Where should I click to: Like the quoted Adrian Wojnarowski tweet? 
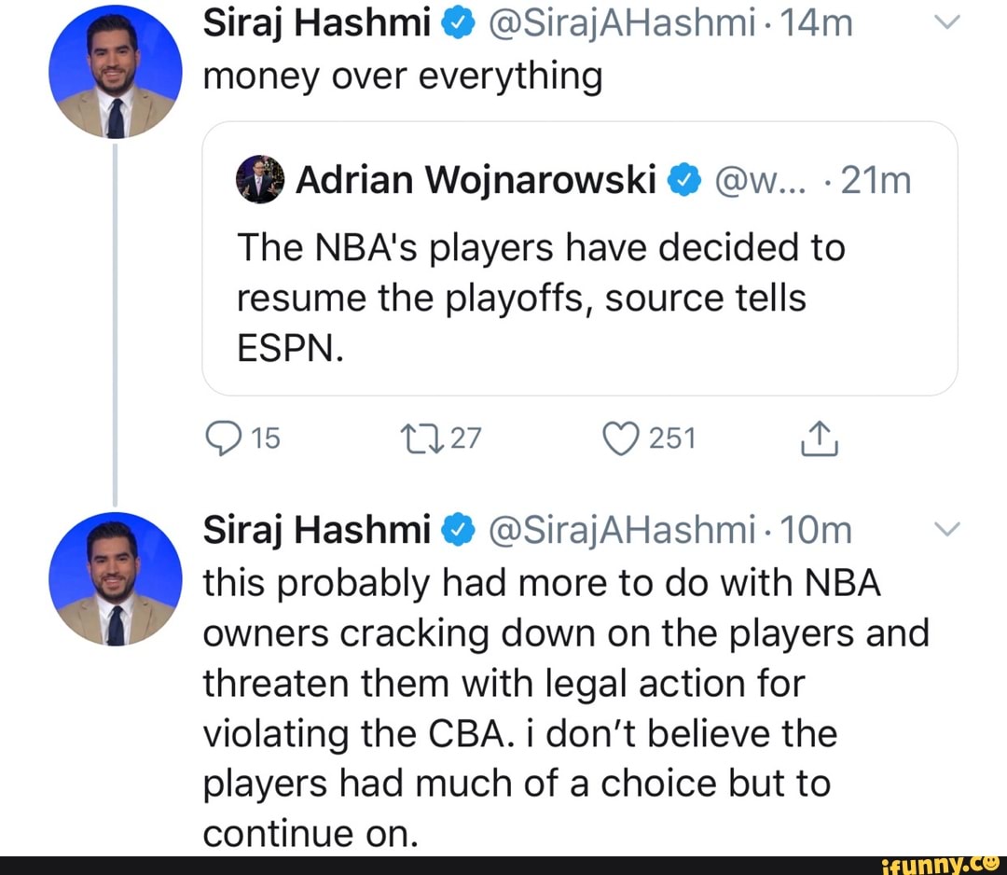pos(621,438)
